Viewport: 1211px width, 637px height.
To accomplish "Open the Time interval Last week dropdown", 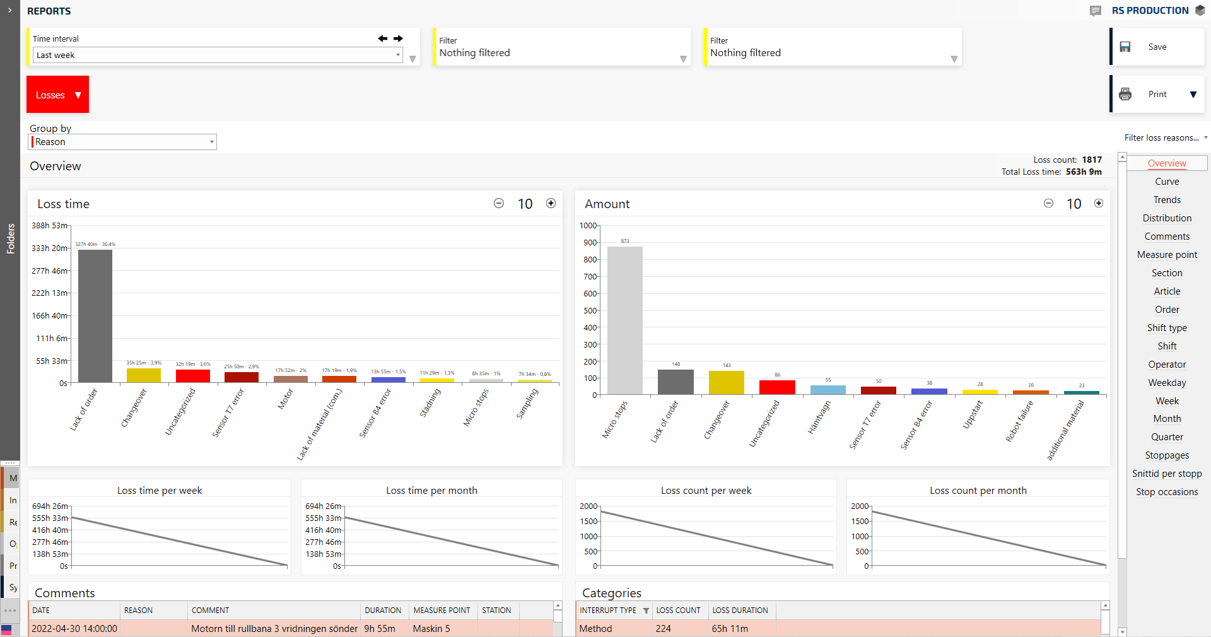I will 218,55.
